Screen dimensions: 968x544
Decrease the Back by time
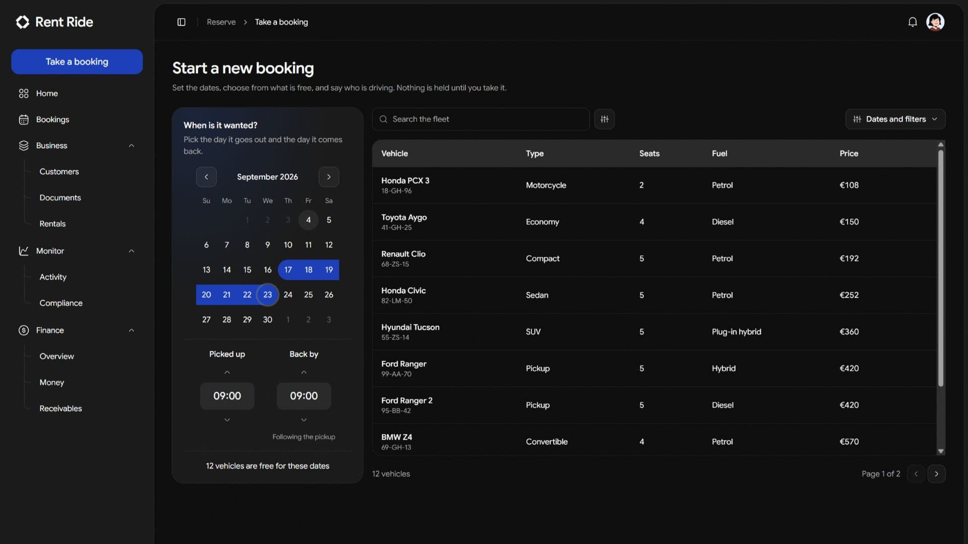click(x=304, y=420)
